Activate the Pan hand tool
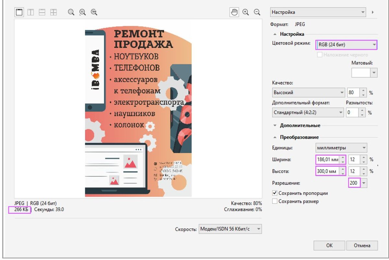Screen dimensions: 389x260 234,12
